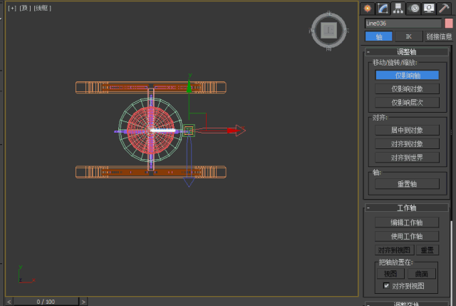This screenshot has width=456, height=306.
Task: Click the green Y axis gizmo arrow
Action: tap(189, 86)
